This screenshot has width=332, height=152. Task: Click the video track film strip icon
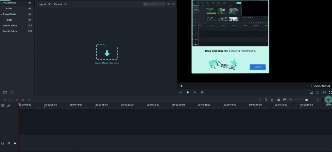click(x=3, y=143)
